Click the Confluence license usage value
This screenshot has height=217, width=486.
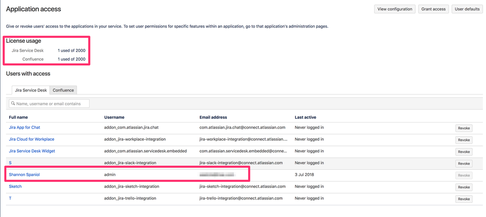point(72,59)
